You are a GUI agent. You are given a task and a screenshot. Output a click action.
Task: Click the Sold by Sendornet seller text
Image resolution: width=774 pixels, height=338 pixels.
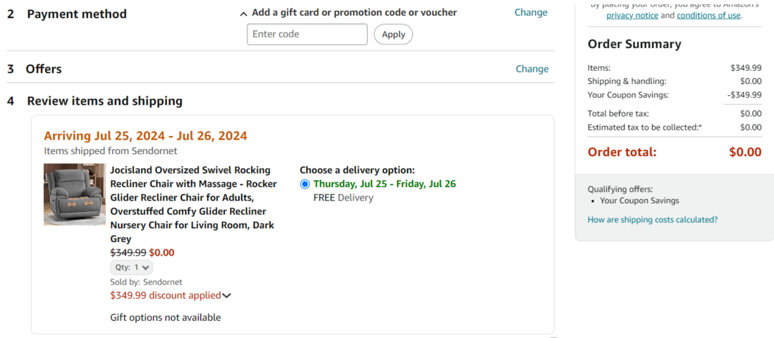pos(146,282)
